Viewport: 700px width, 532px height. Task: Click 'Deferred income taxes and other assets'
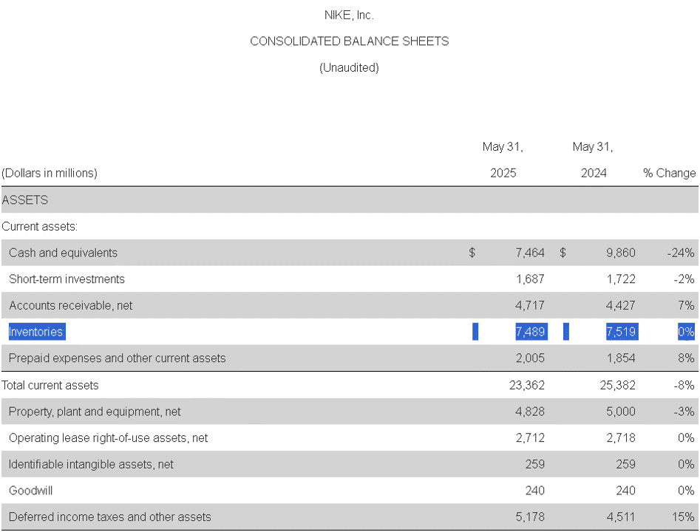tap(110, 516)
